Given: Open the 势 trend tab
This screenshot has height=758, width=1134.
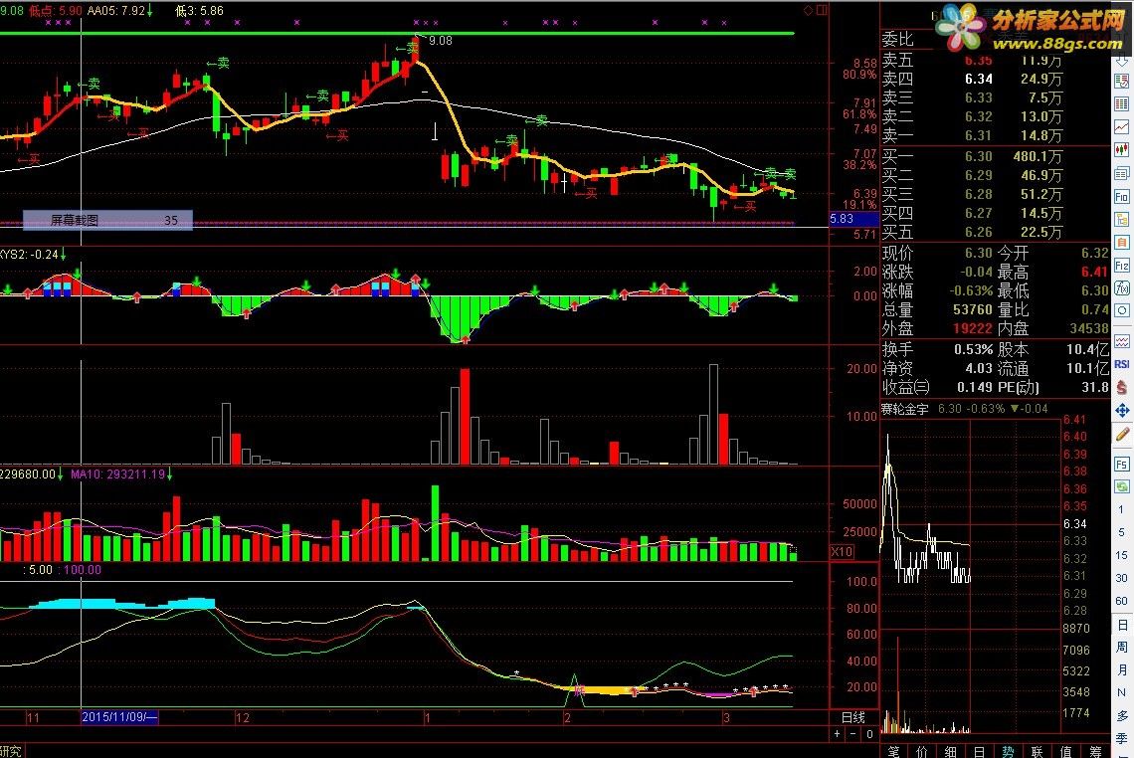Looking at the screenshot, I should click(1008, 751).
